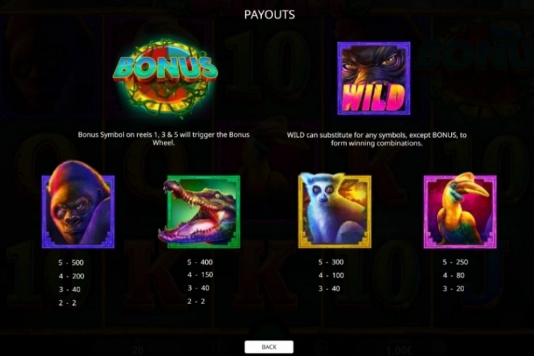The height and width of the screenshot is (356, 534).
Task: Click the BACK button
Action: point(269,347)
